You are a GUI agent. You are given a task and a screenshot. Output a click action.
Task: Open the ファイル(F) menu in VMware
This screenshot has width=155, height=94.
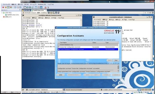coord(6,4)
